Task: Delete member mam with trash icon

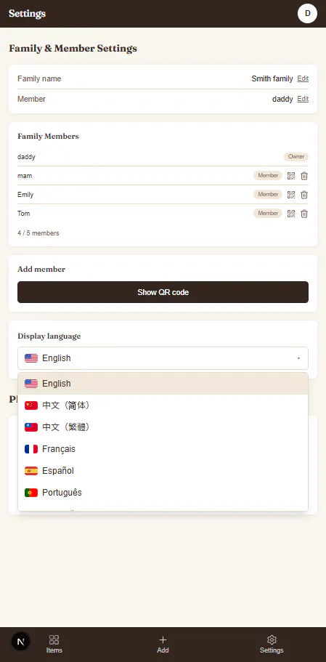Action: point(304,176)
